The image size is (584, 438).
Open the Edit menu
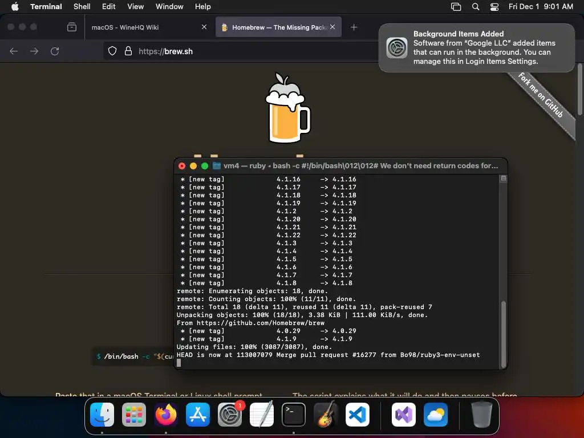point(108,6)
